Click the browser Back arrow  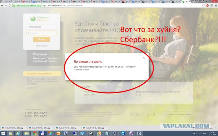tap(2, 5)
